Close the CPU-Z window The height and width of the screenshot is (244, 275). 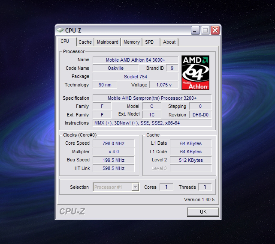click(215, 30)
